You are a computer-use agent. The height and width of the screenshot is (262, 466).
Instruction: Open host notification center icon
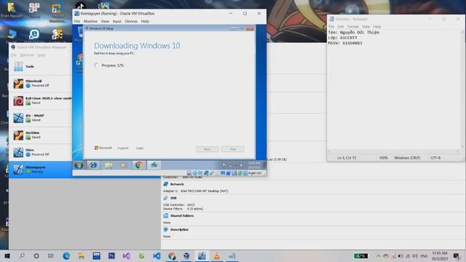(457, 255)
